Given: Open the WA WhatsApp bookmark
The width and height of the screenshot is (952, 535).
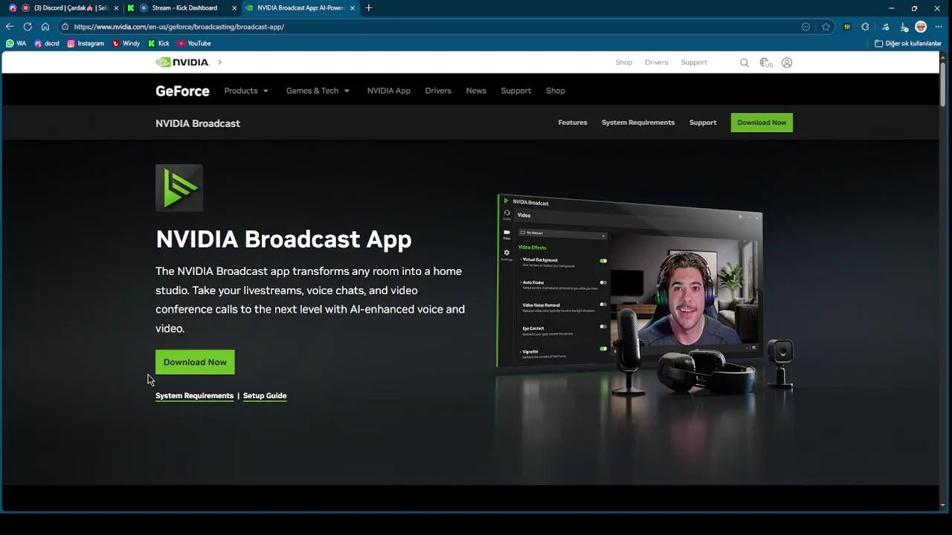Looking at the screenshot, I should (16, 43).
